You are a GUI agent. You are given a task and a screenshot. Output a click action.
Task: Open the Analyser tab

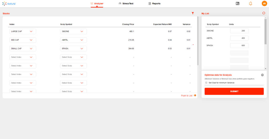click(97, 4)
